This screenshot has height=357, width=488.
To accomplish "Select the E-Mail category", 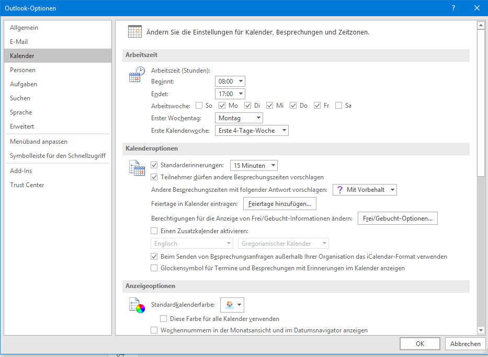I will (58, 42).
